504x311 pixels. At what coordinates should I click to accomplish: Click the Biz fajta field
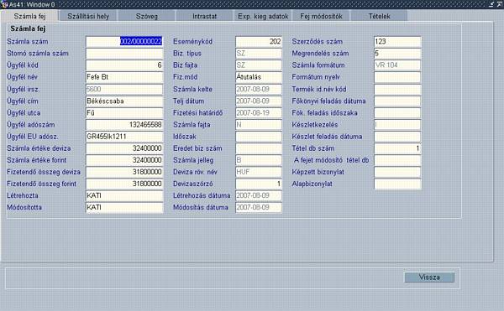click(259, 65)
